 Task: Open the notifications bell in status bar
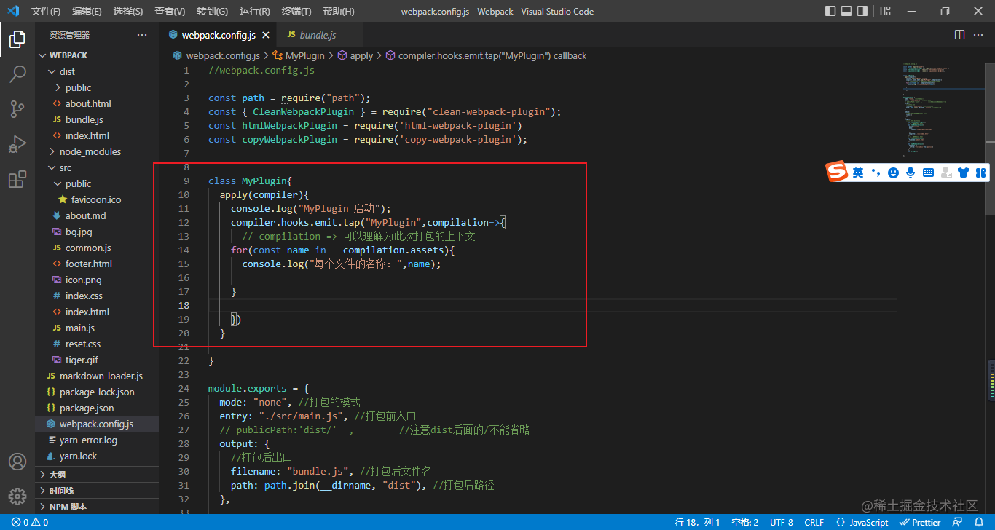coord(979,522)
